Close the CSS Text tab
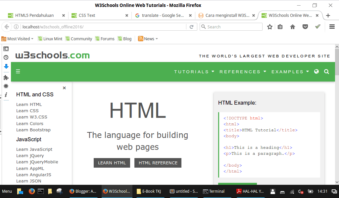The height and width of the screenshot is (198, 339). coord(127,16)
